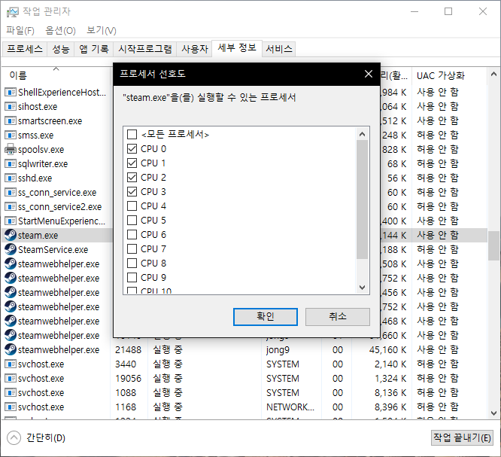
Task: Select the SteamService.exe process name
Action: 53,250
